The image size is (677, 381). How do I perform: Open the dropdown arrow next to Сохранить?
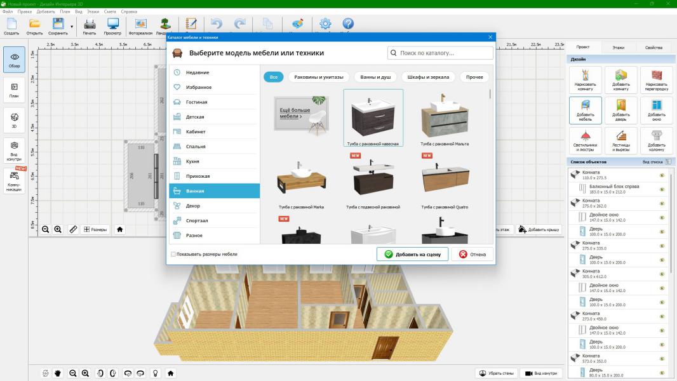pos(72,27)
